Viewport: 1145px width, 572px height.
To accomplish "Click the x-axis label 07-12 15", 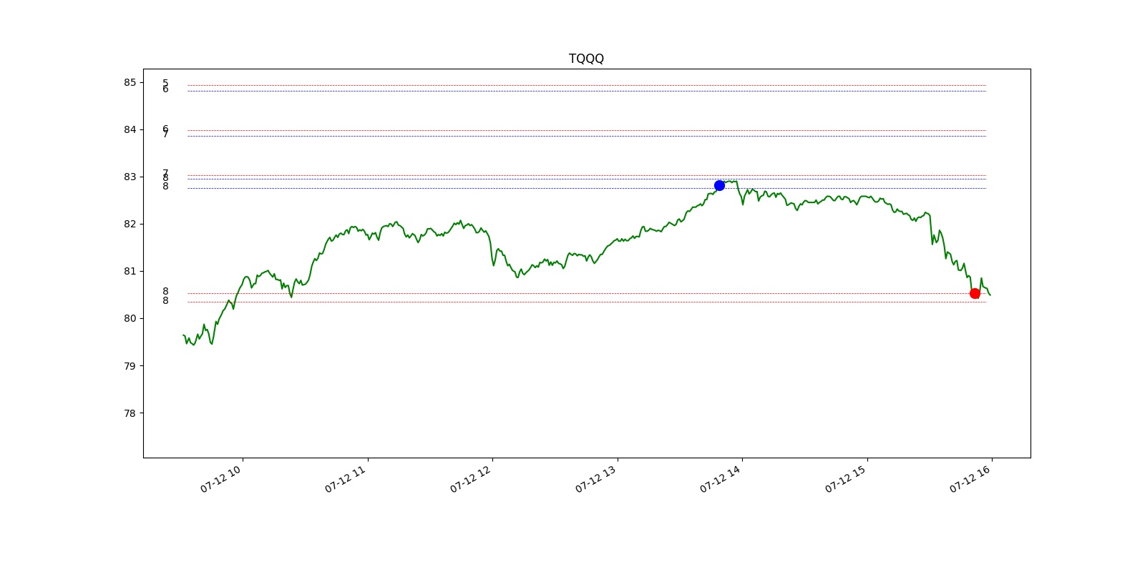I will [x=845, y=479].
